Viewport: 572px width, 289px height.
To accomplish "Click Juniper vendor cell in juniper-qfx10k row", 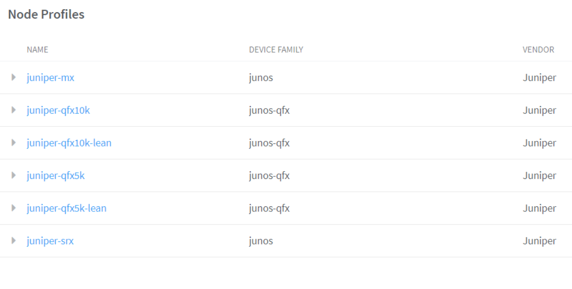I will pos(539,110).
